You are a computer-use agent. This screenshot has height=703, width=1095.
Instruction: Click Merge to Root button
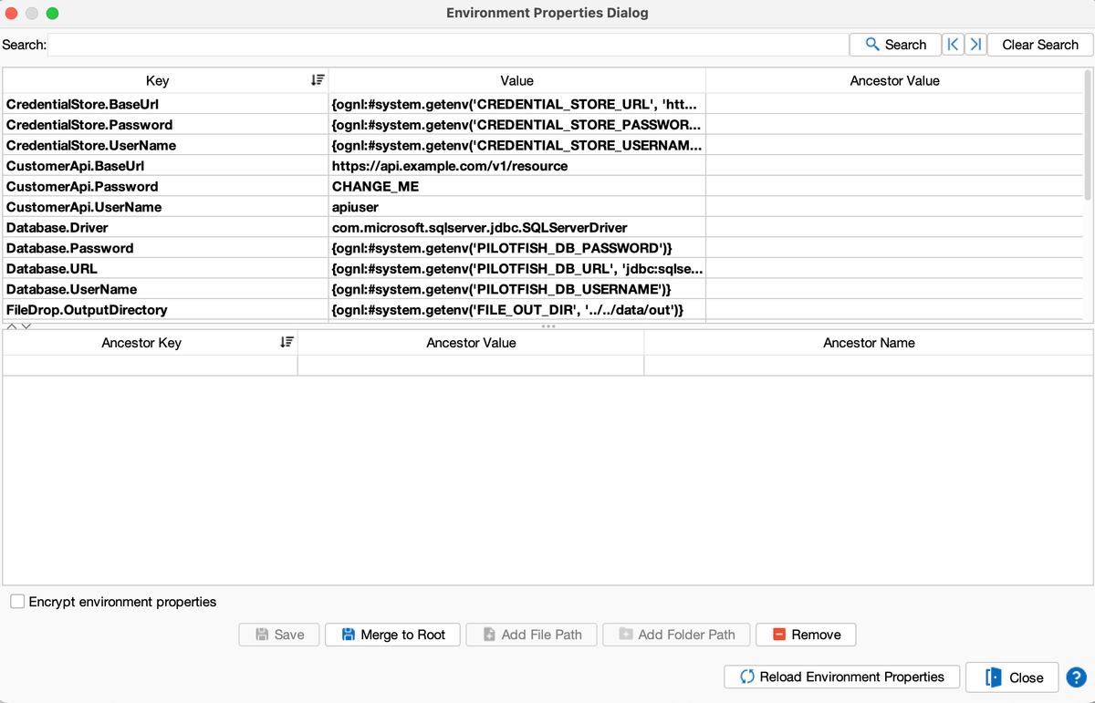[393, 635]
